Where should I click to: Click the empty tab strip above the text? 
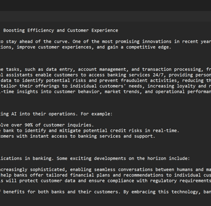click(105, 16)
